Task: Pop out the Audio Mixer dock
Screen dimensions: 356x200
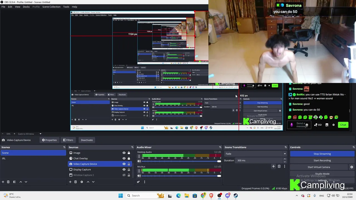Action: 220,147
